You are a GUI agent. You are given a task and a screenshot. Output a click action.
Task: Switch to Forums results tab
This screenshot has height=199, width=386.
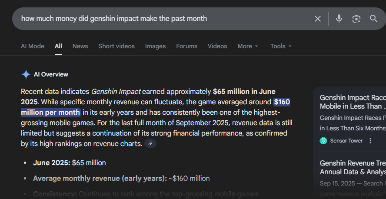tap(186, 46)
